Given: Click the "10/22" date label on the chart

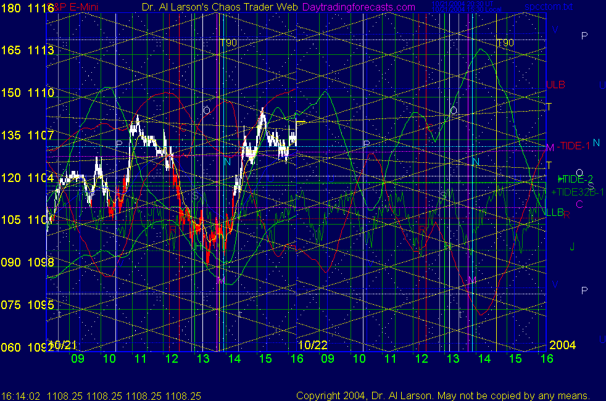Looking at the screenshot, I should click(313, 345).
